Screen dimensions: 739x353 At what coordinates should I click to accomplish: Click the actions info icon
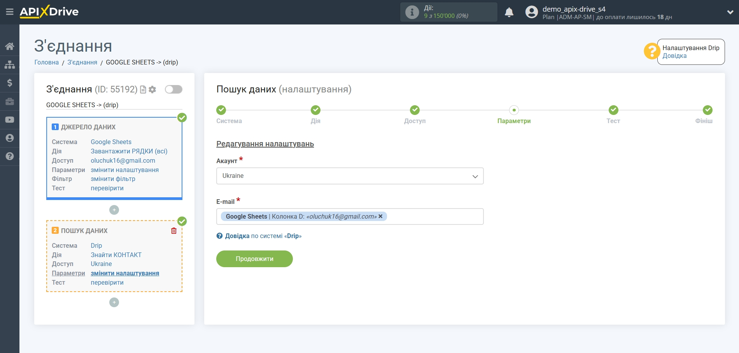[412, 12]
